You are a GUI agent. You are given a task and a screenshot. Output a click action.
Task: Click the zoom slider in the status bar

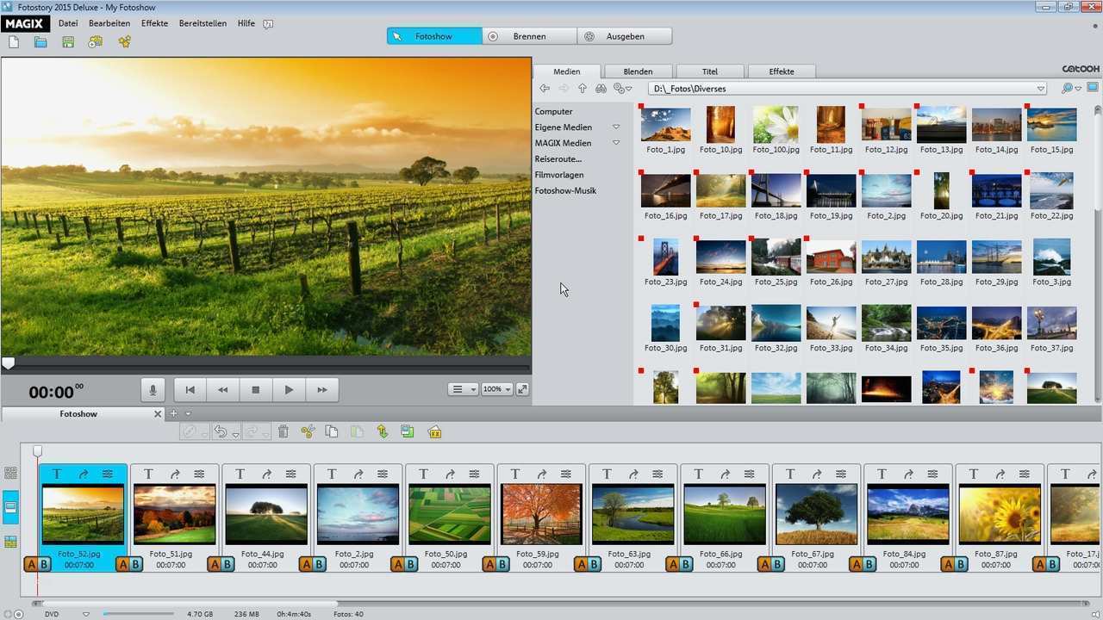[138, 614]
